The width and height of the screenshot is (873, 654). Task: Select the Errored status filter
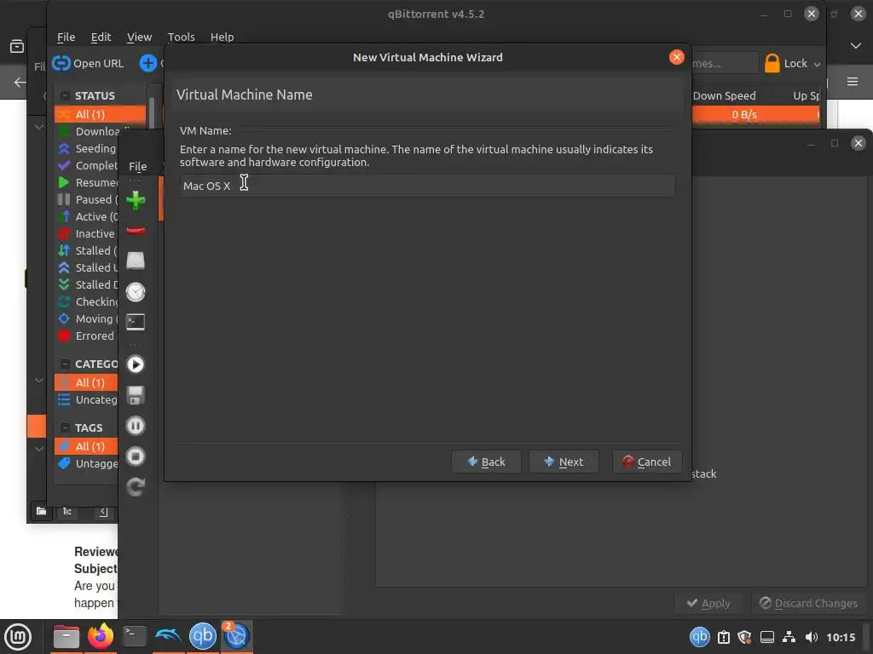click(x=88, y=336)
